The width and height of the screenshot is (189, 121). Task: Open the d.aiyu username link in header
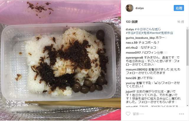click(x=139, y=8)
